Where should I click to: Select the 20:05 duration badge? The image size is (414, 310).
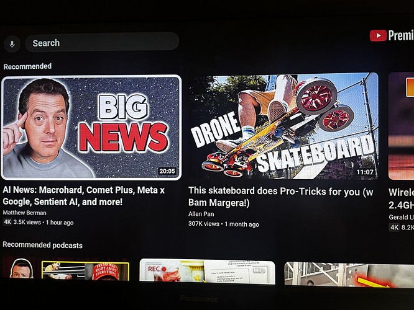pyautogui.click(x=167, y=171)
